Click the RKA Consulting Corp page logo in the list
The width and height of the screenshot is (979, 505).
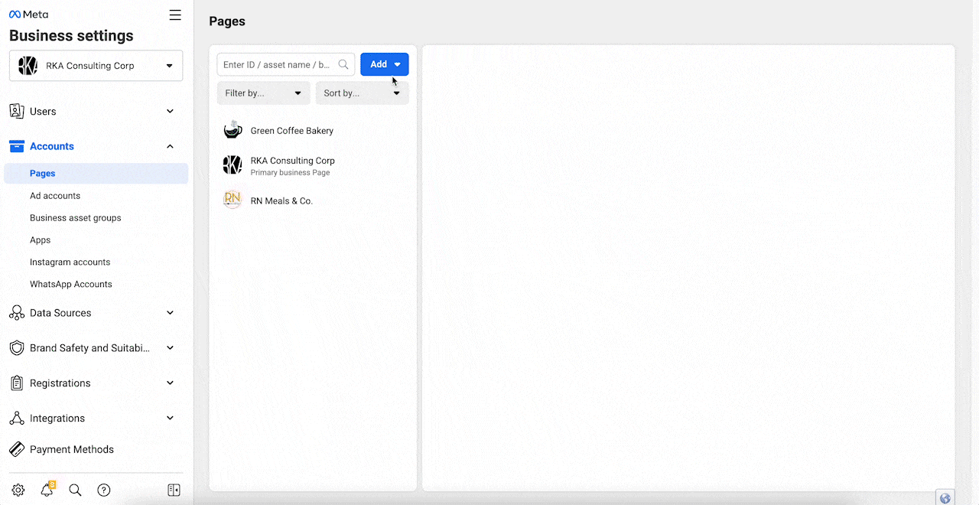(x=233, y=165)
